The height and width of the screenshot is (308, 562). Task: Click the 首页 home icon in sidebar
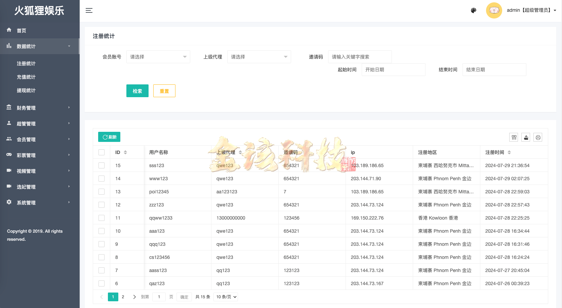coord(9,30)
